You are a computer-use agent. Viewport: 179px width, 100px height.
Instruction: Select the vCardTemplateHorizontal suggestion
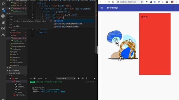74,27
